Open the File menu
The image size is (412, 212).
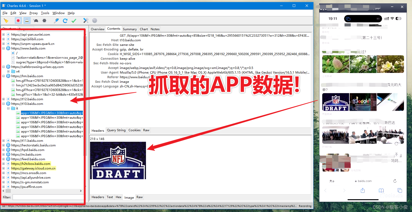[x=5, y=13]
